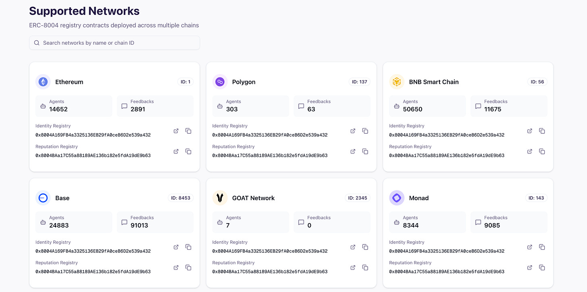
Task: Click Base agents count 24883
Action: coord(59,225)
